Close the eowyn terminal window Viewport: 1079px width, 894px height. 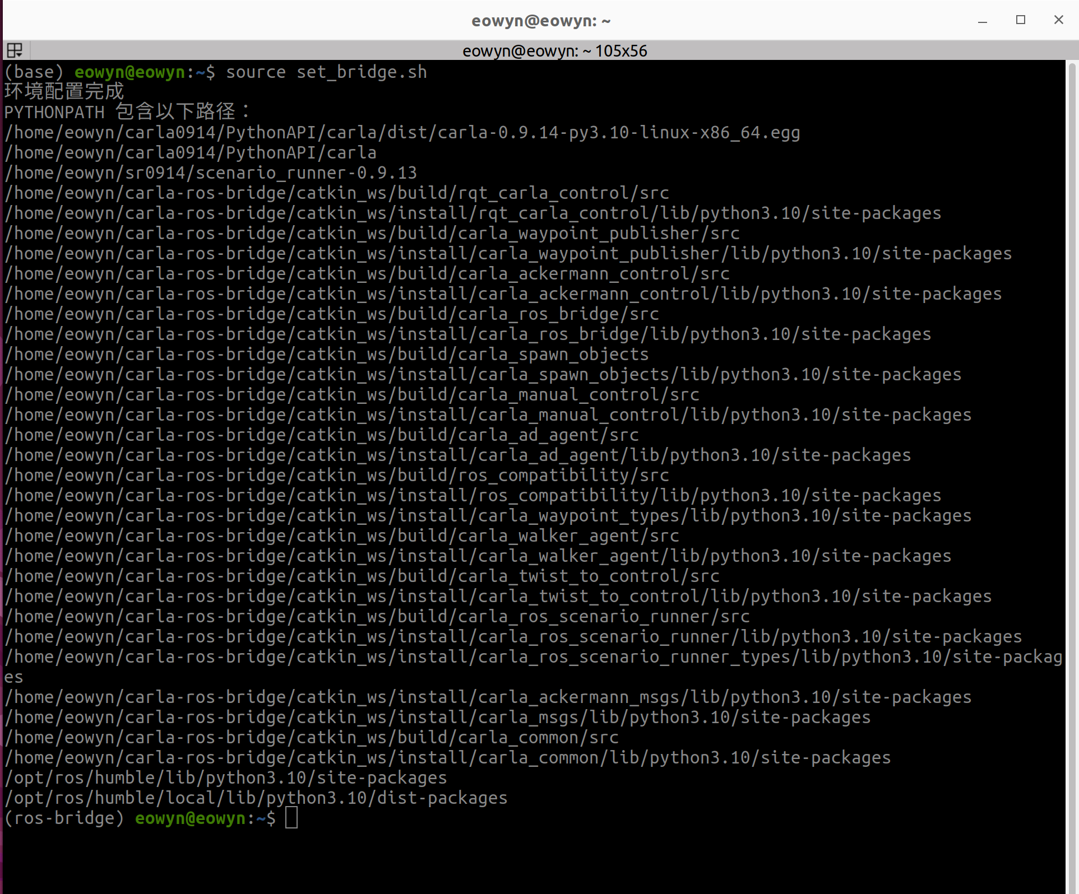1058,20
